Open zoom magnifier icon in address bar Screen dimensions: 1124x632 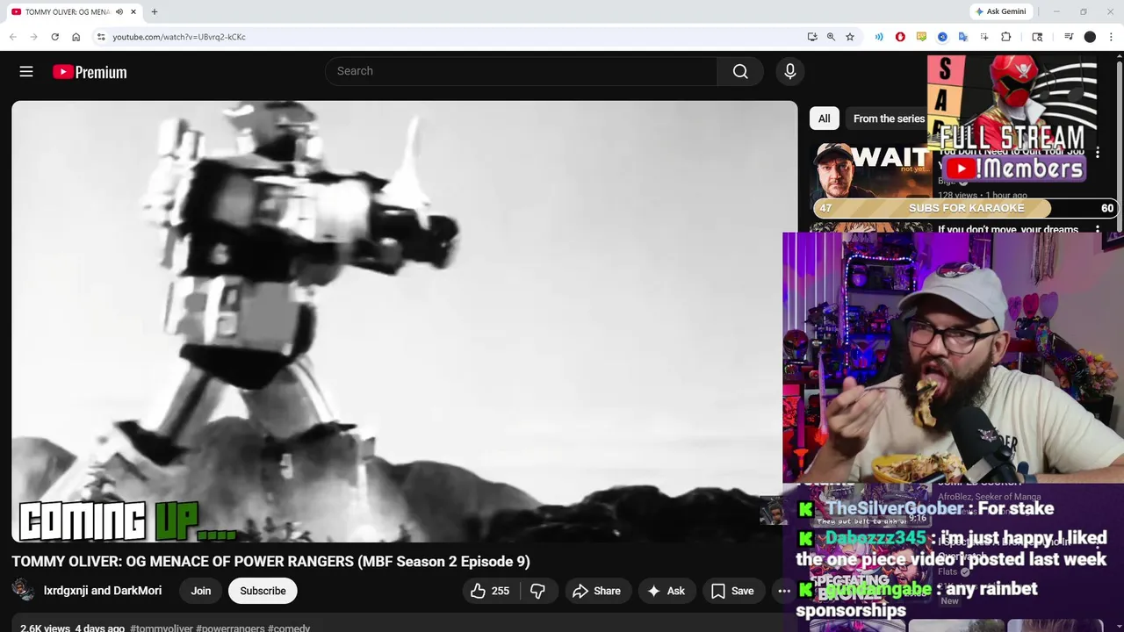[831, 37]
